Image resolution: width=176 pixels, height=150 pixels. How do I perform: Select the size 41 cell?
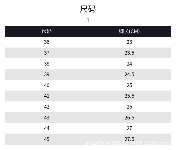point(47,96)
